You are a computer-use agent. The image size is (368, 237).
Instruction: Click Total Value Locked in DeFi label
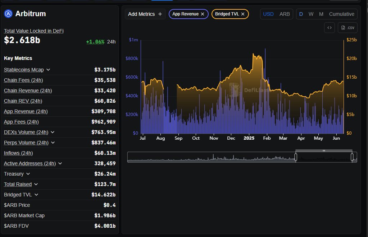(33, 31)
